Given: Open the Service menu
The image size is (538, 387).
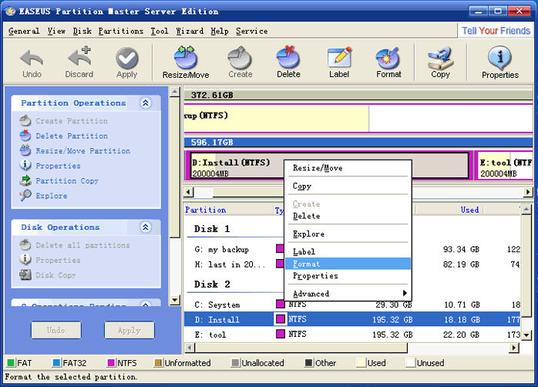Looking at the screenshot, I should (251, 31).
